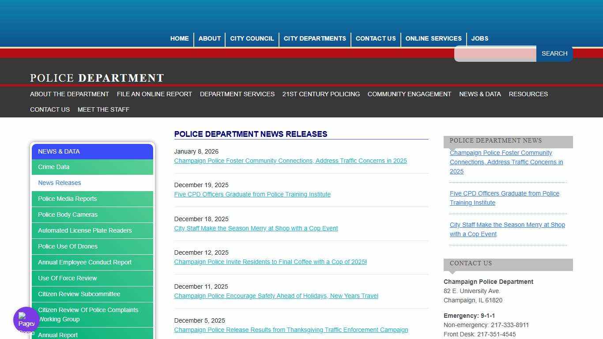The image size is (603, 339).
Task: Open the Final Coffee with a Cop article
Action: (x=270, y=262)
